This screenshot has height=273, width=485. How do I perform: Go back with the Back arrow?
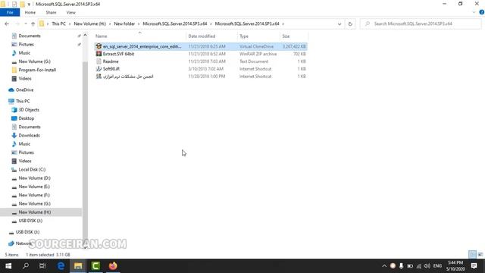pos(7,24)
